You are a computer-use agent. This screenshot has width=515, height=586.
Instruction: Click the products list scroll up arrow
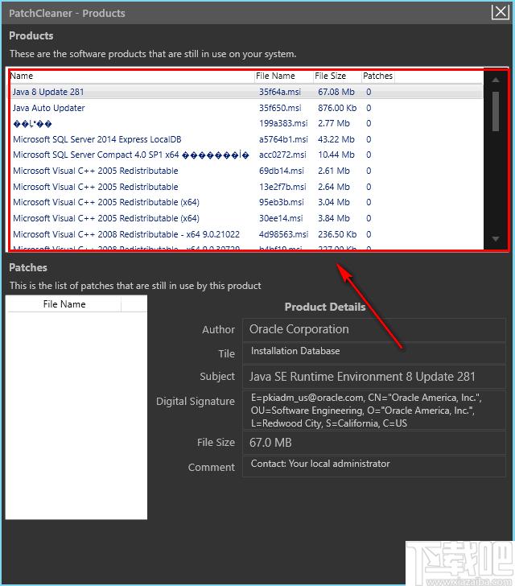tap(496, 80)
